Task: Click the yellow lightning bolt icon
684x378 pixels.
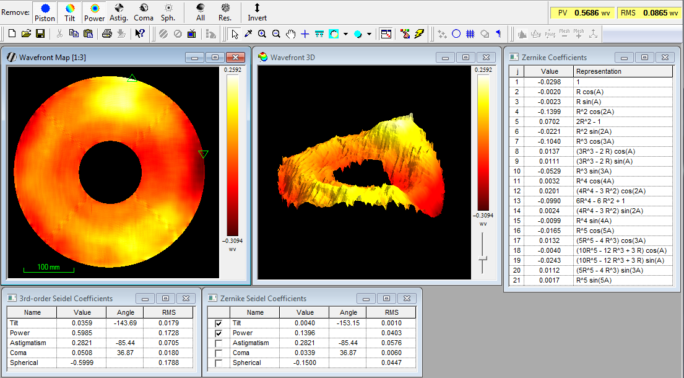Action: (420, 34)
